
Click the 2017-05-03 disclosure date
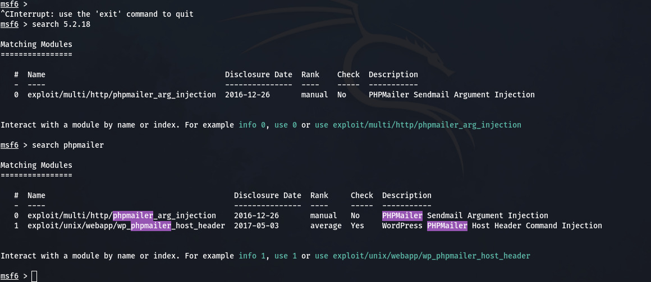pos(256,225)
